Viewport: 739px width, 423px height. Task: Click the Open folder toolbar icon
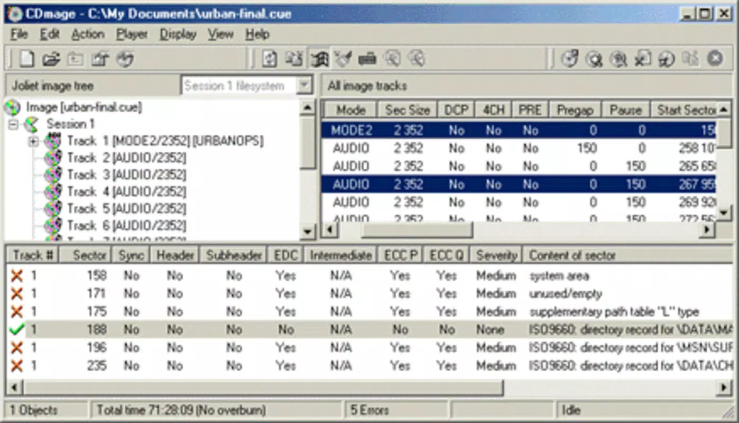click(51, 59)
